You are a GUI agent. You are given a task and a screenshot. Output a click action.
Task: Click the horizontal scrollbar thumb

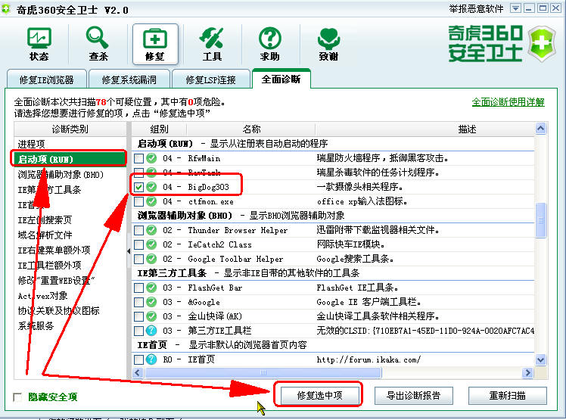(x=263, y=372)
